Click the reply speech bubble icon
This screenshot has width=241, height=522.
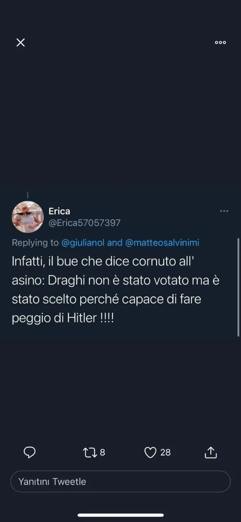29,452
